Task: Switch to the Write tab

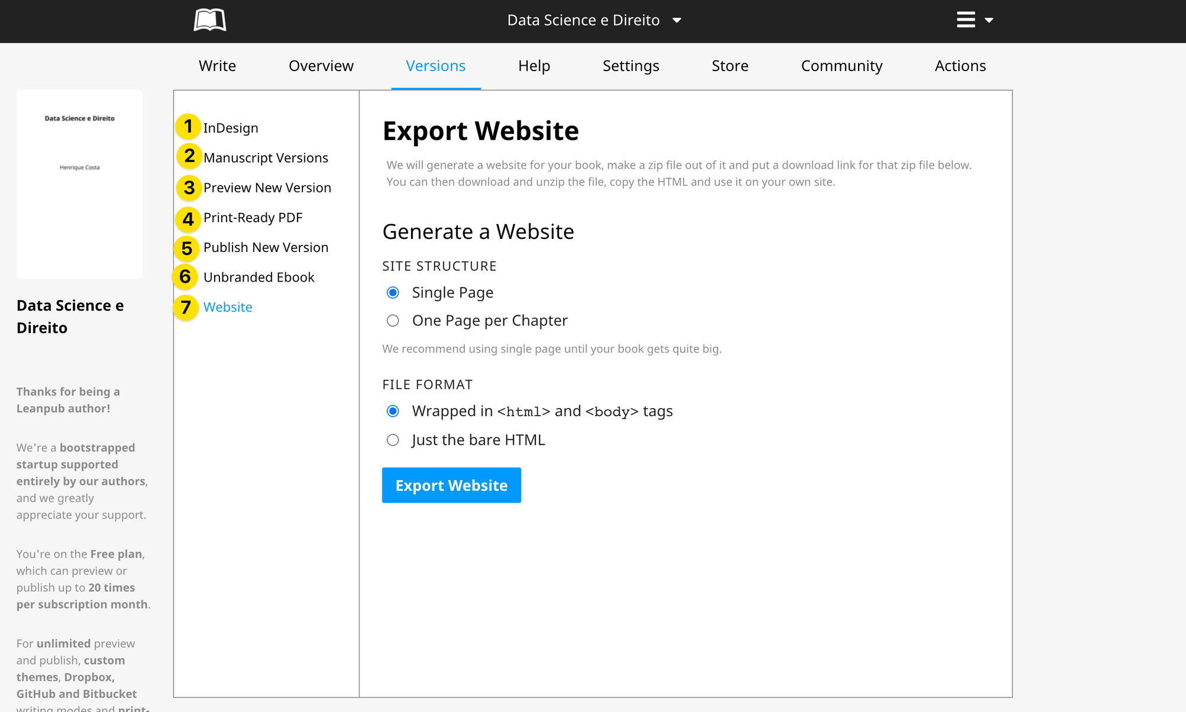Action: point(217,66)
